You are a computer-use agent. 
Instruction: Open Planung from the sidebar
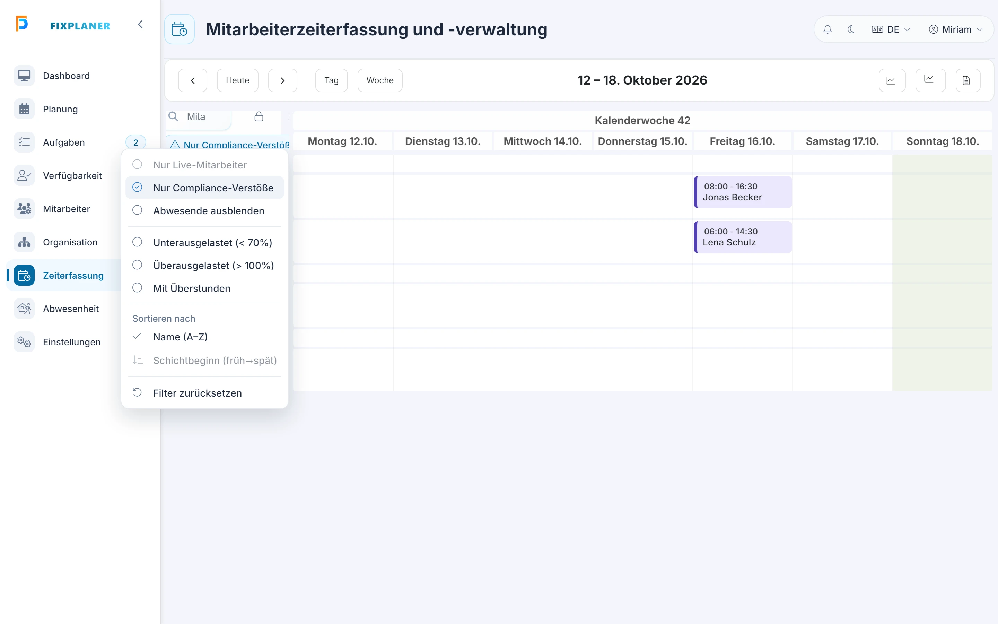point(80,109)
